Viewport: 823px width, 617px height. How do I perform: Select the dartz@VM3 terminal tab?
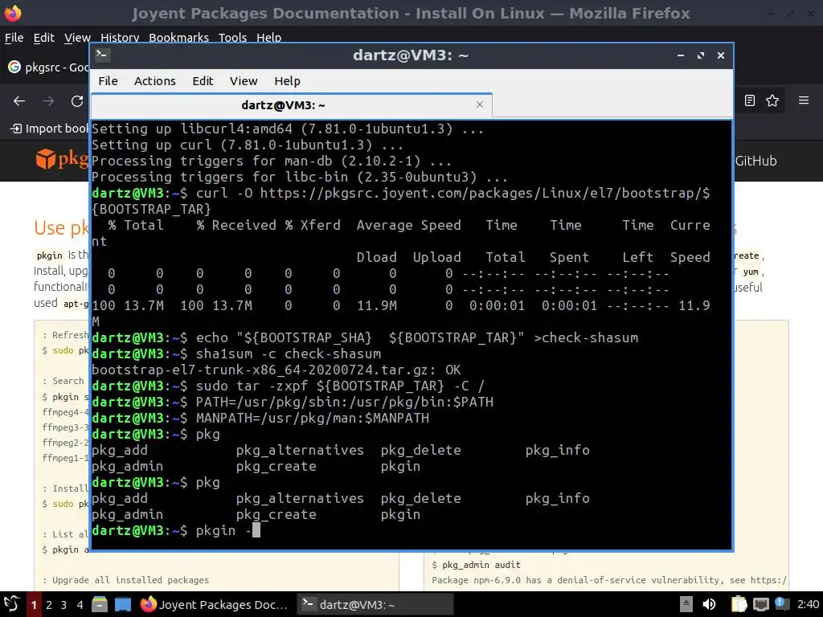(x=291, y=105)
